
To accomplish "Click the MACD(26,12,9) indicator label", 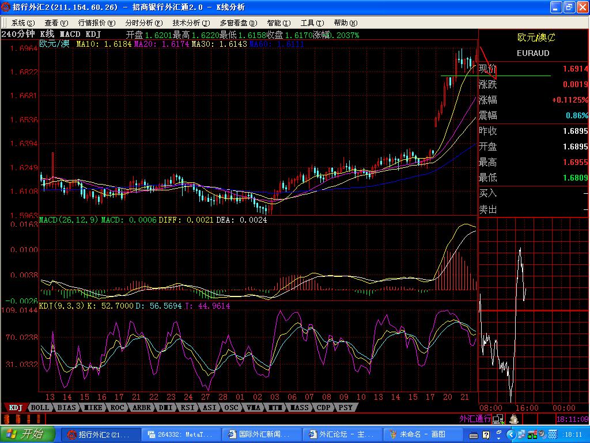I will pos(69,220).
